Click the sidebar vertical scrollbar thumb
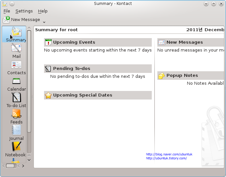This screenshot has width=226, height=177. pos(29,81)
